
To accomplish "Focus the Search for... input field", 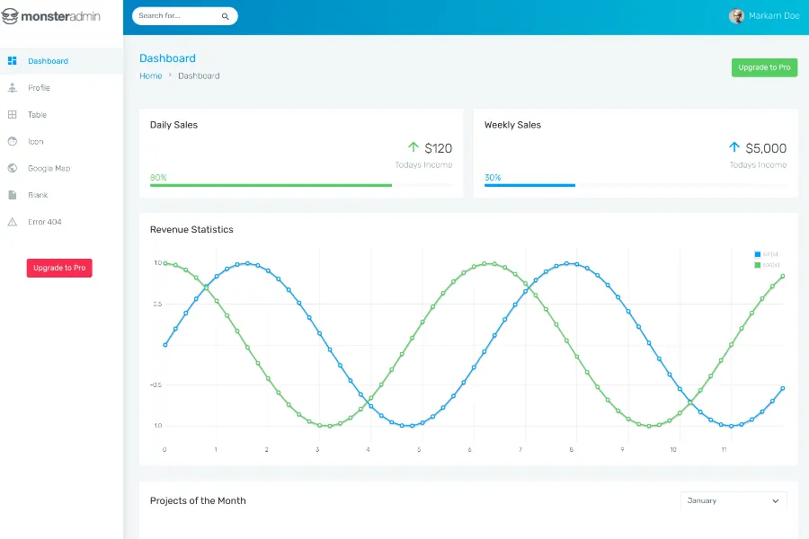I will (175, 16).
